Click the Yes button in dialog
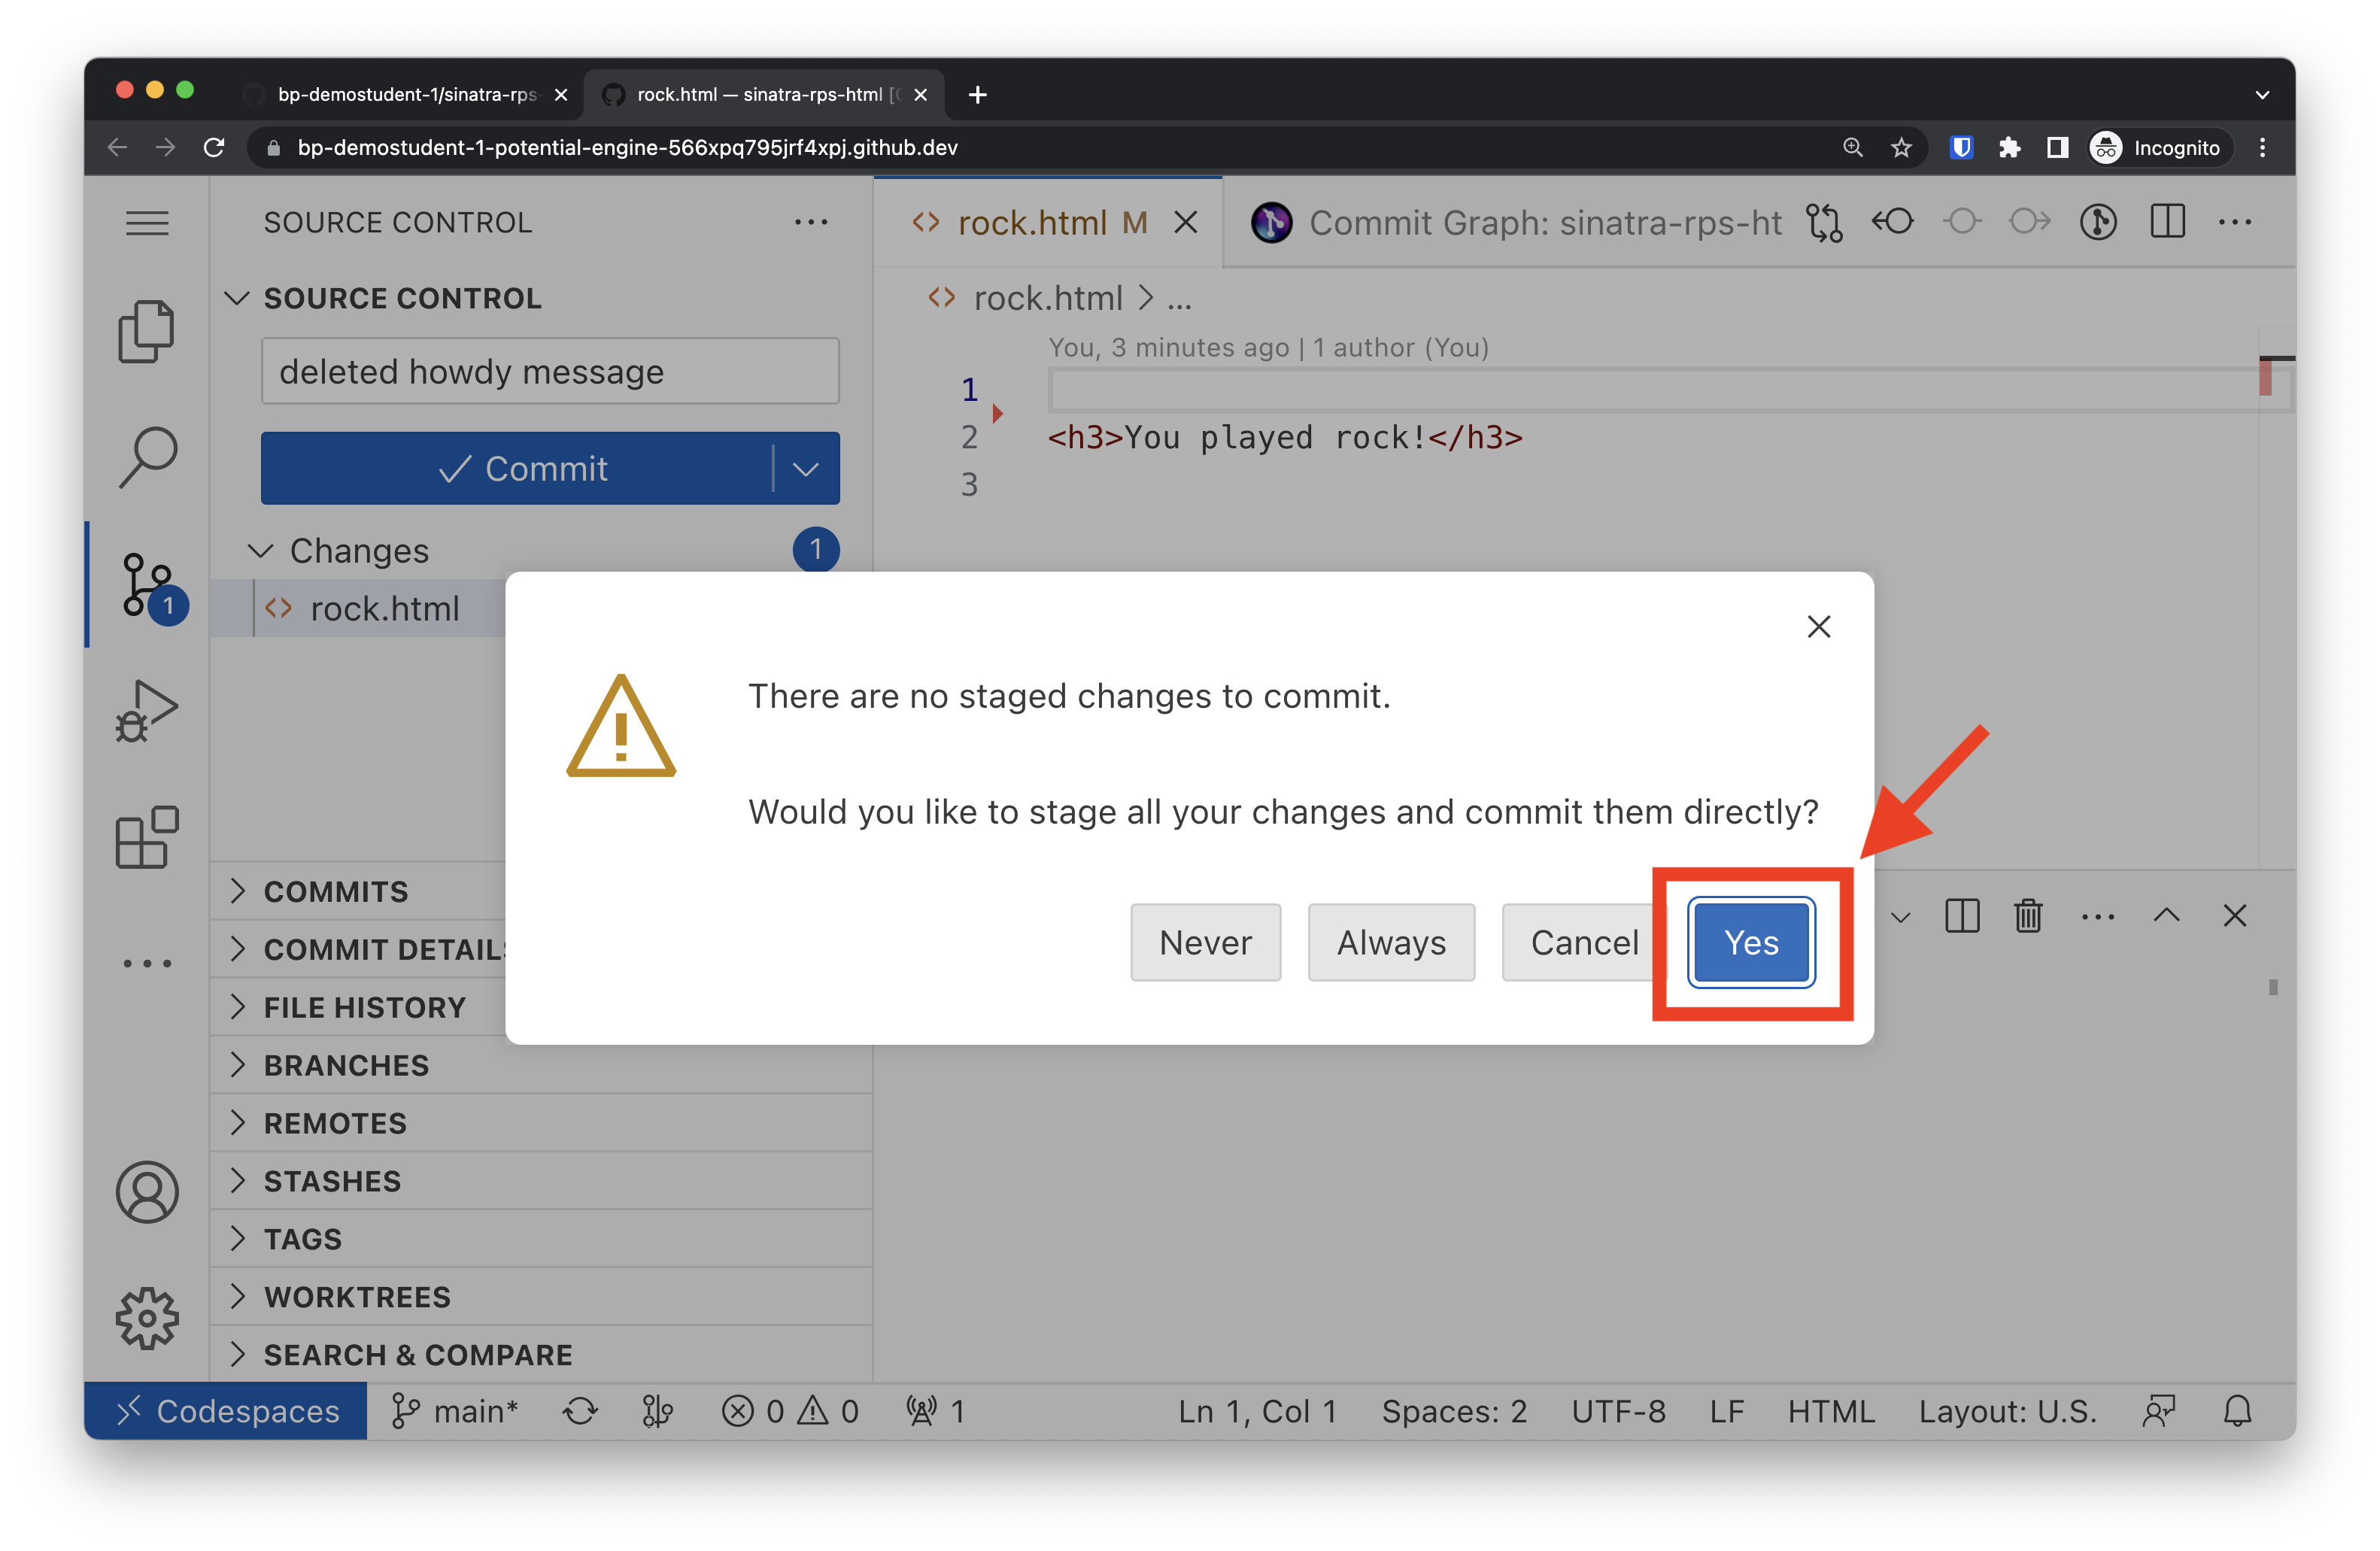Screen dimensions: 2380x1551 [x=1751, y=942]
